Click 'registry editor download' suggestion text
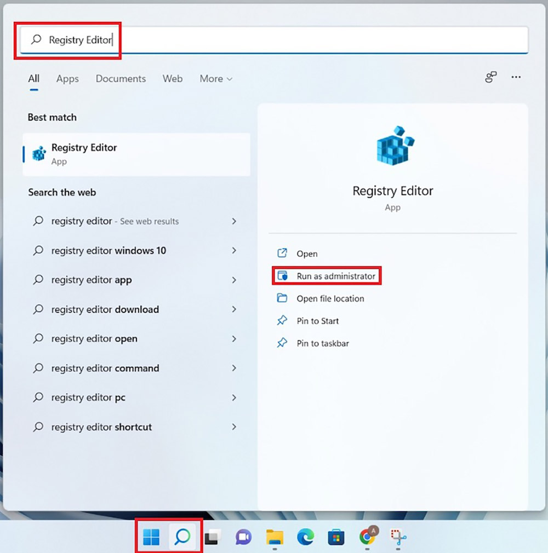 (x=105, y=309)
